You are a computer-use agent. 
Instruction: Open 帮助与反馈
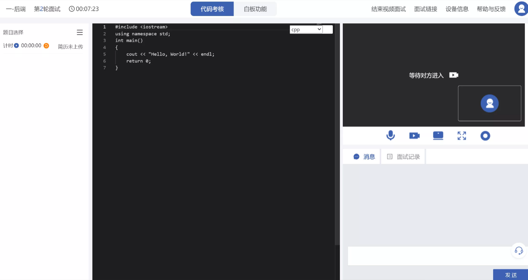(x=491, y=9)
